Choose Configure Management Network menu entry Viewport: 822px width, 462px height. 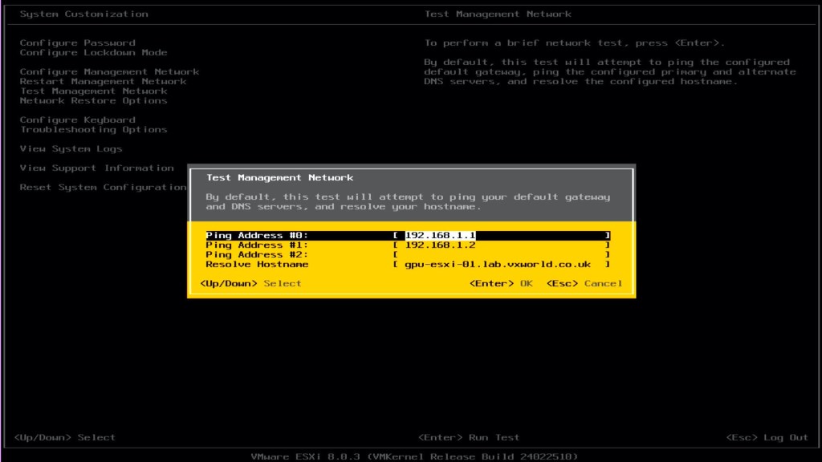click(x=109, y=71)
